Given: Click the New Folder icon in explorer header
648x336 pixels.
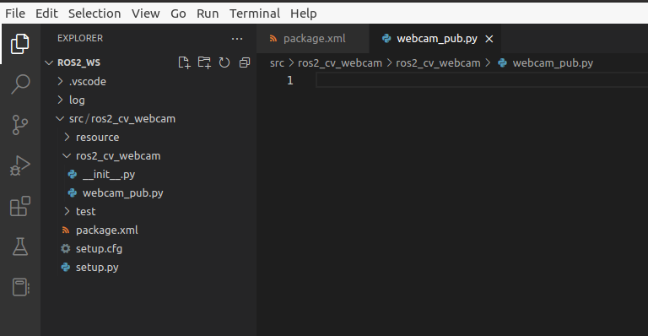Looking at the screenshot, I should tap(204, 62).
